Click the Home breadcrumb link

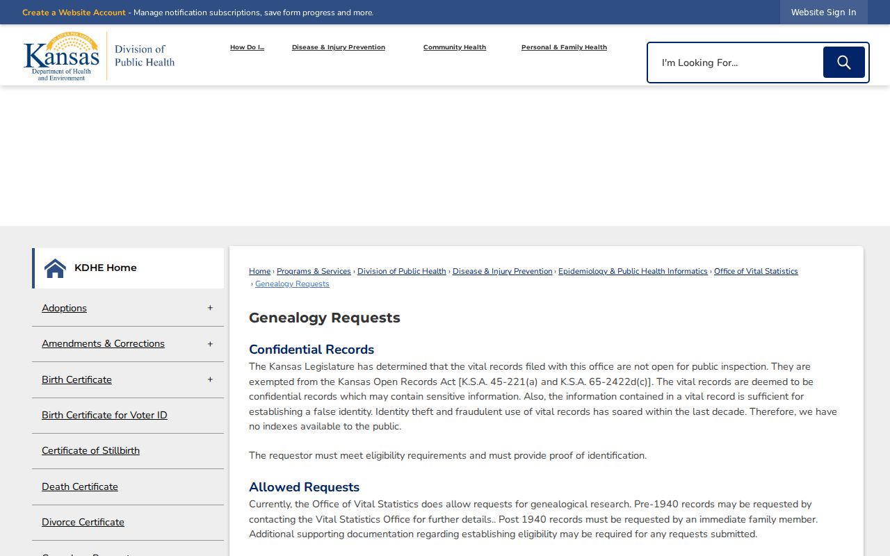[259, 271]
